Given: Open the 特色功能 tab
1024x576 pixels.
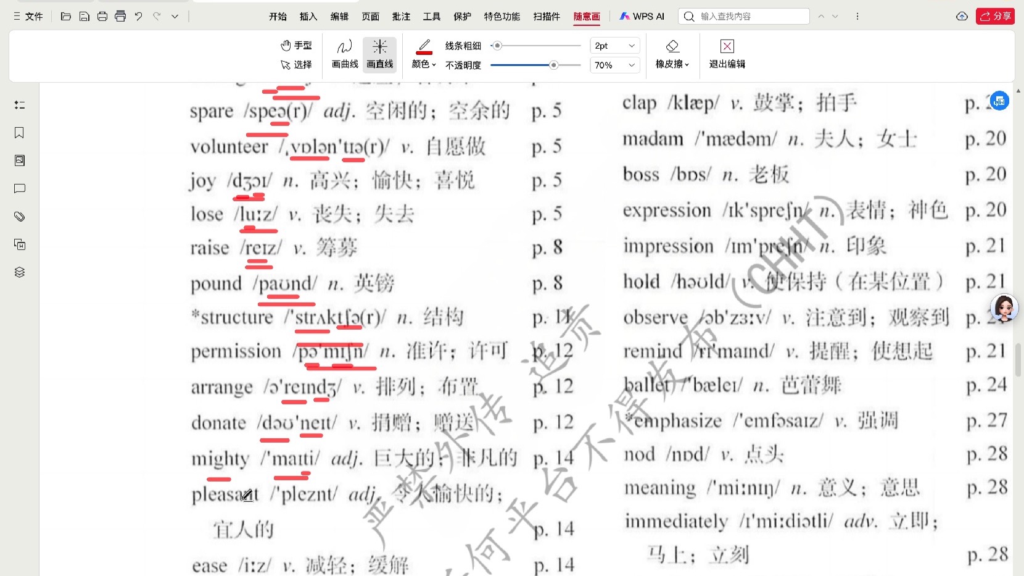Looking at the screenshot, I should [502, 17].
